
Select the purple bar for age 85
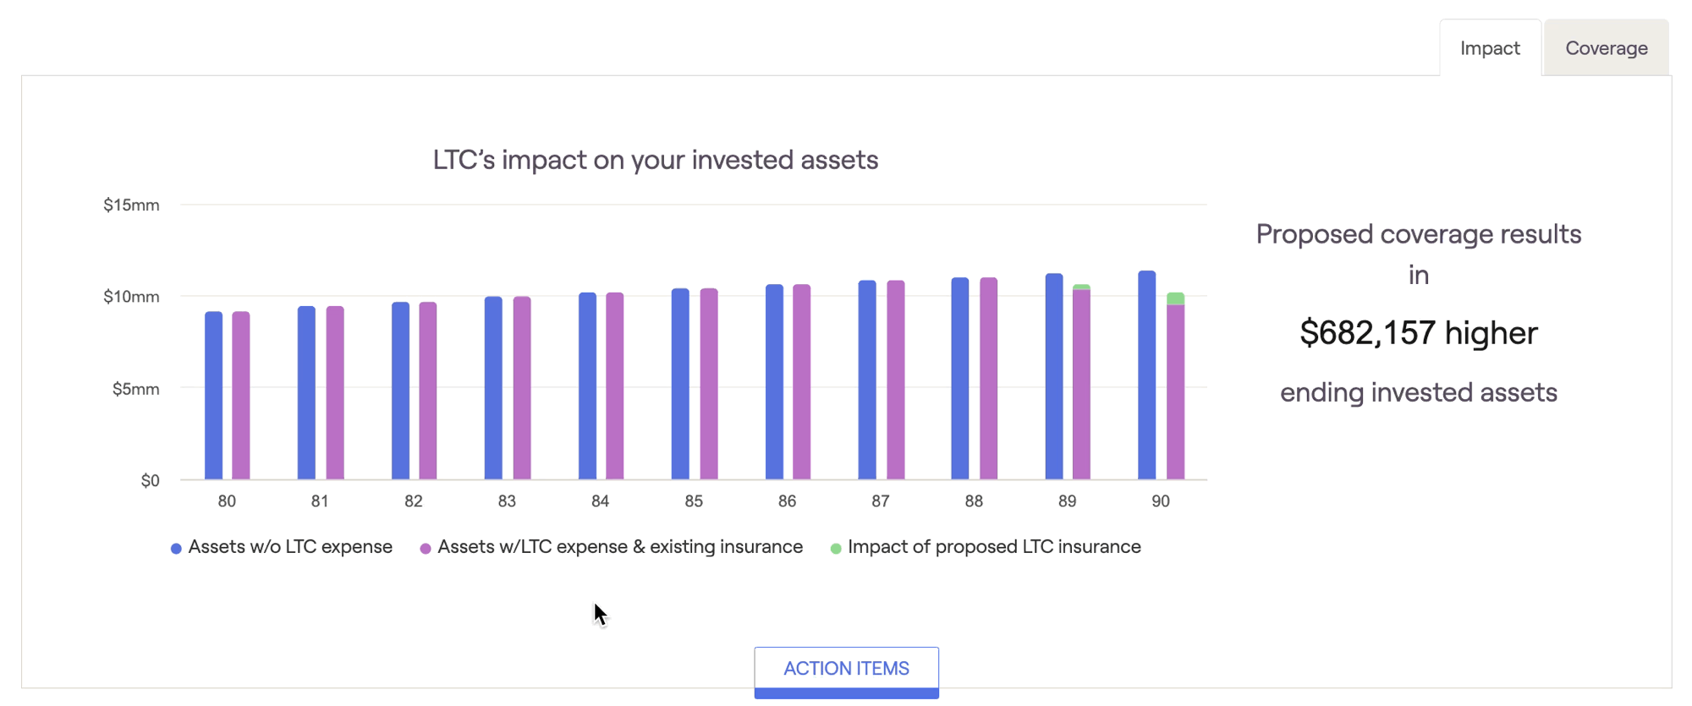tap(709, 384)
